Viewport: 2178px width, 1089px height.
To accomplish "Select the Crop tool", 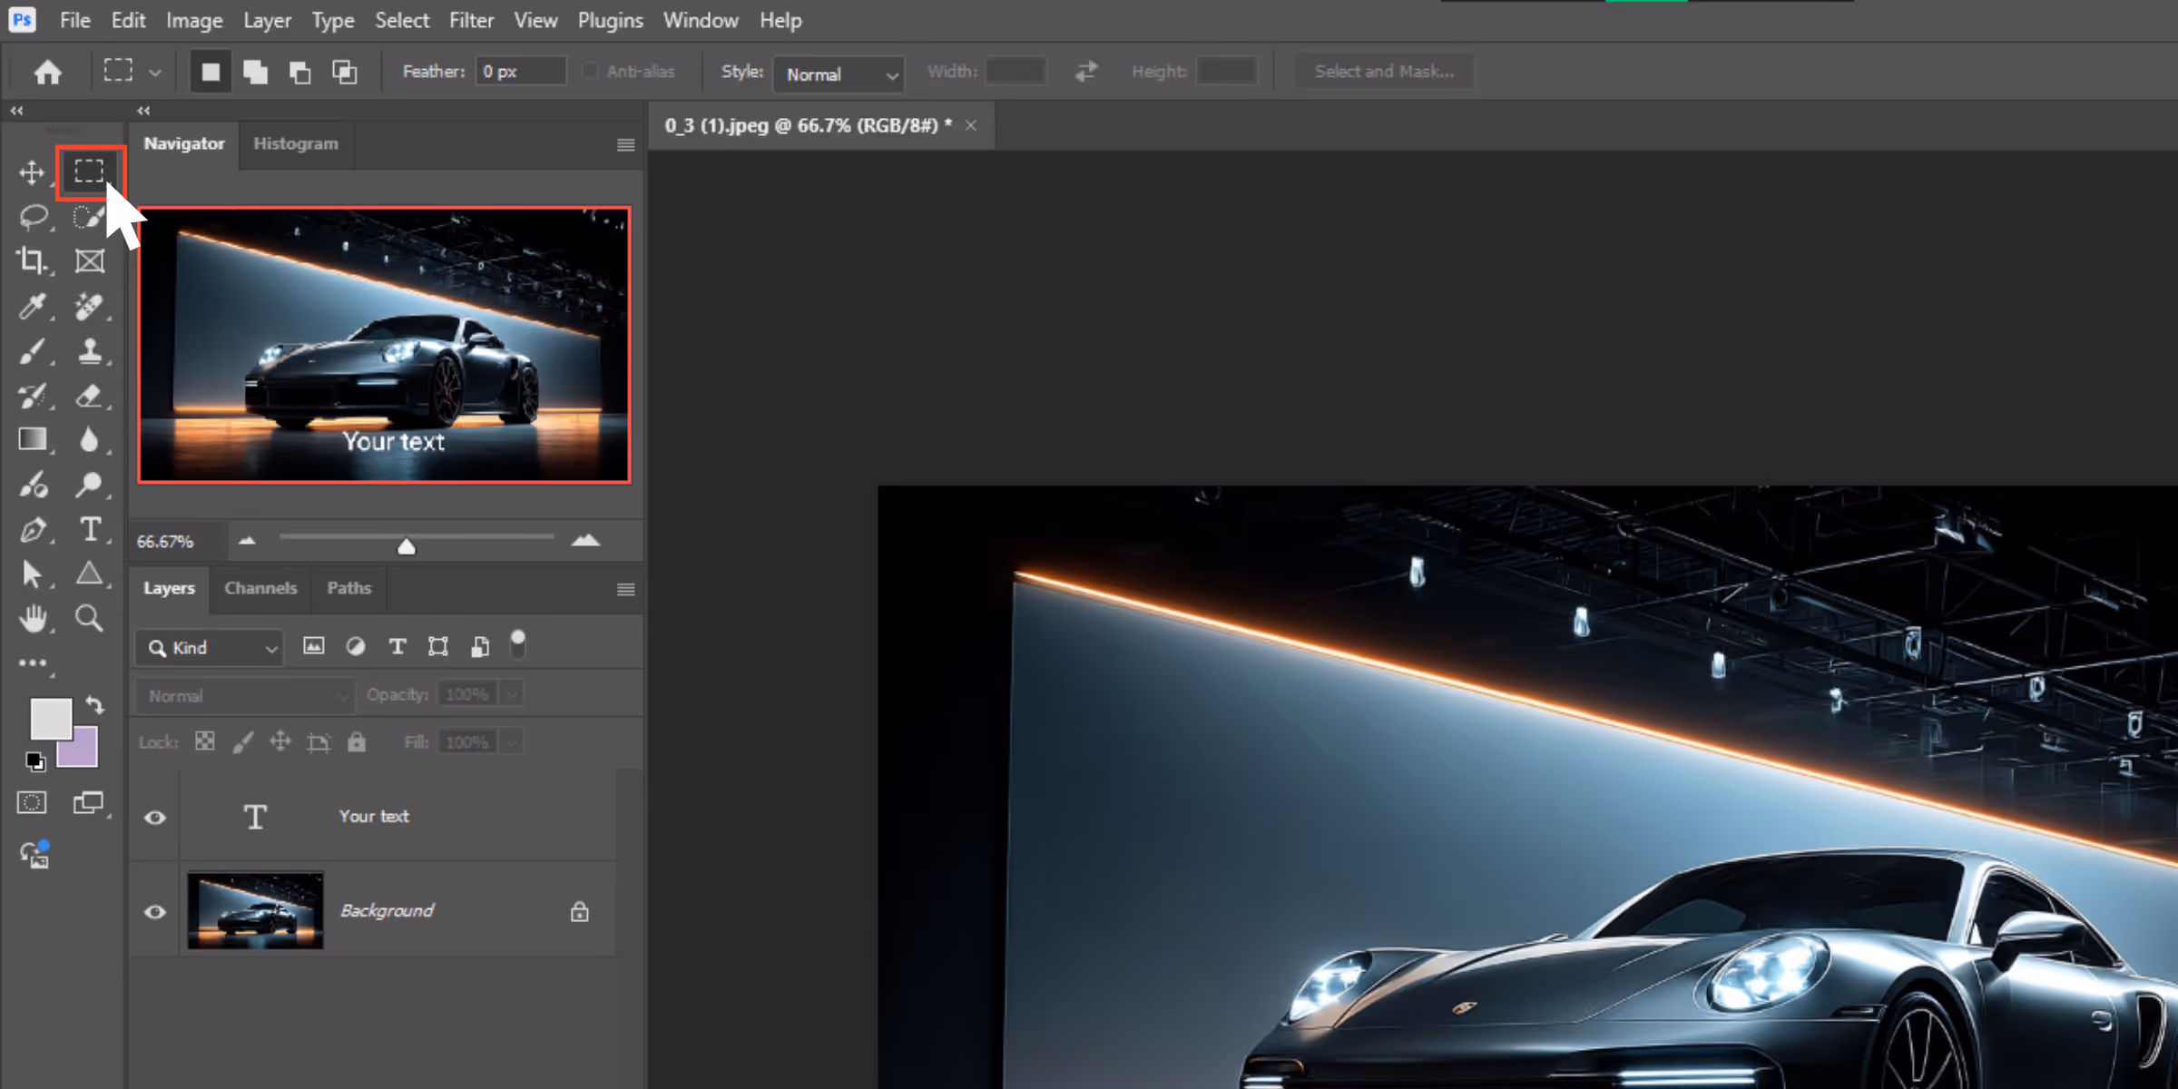I will click(x=32, y=261).
